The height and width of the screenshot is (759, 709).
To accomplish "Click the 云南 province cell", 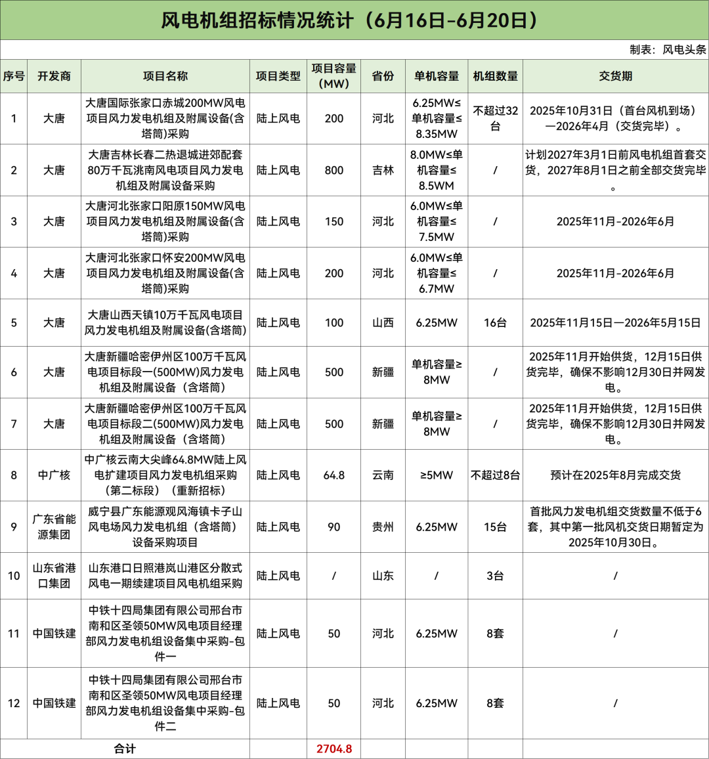I will [x=383, y=475].
